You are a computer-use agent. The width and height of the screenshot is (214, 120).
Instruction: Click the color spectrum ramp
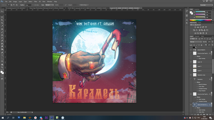201,20
